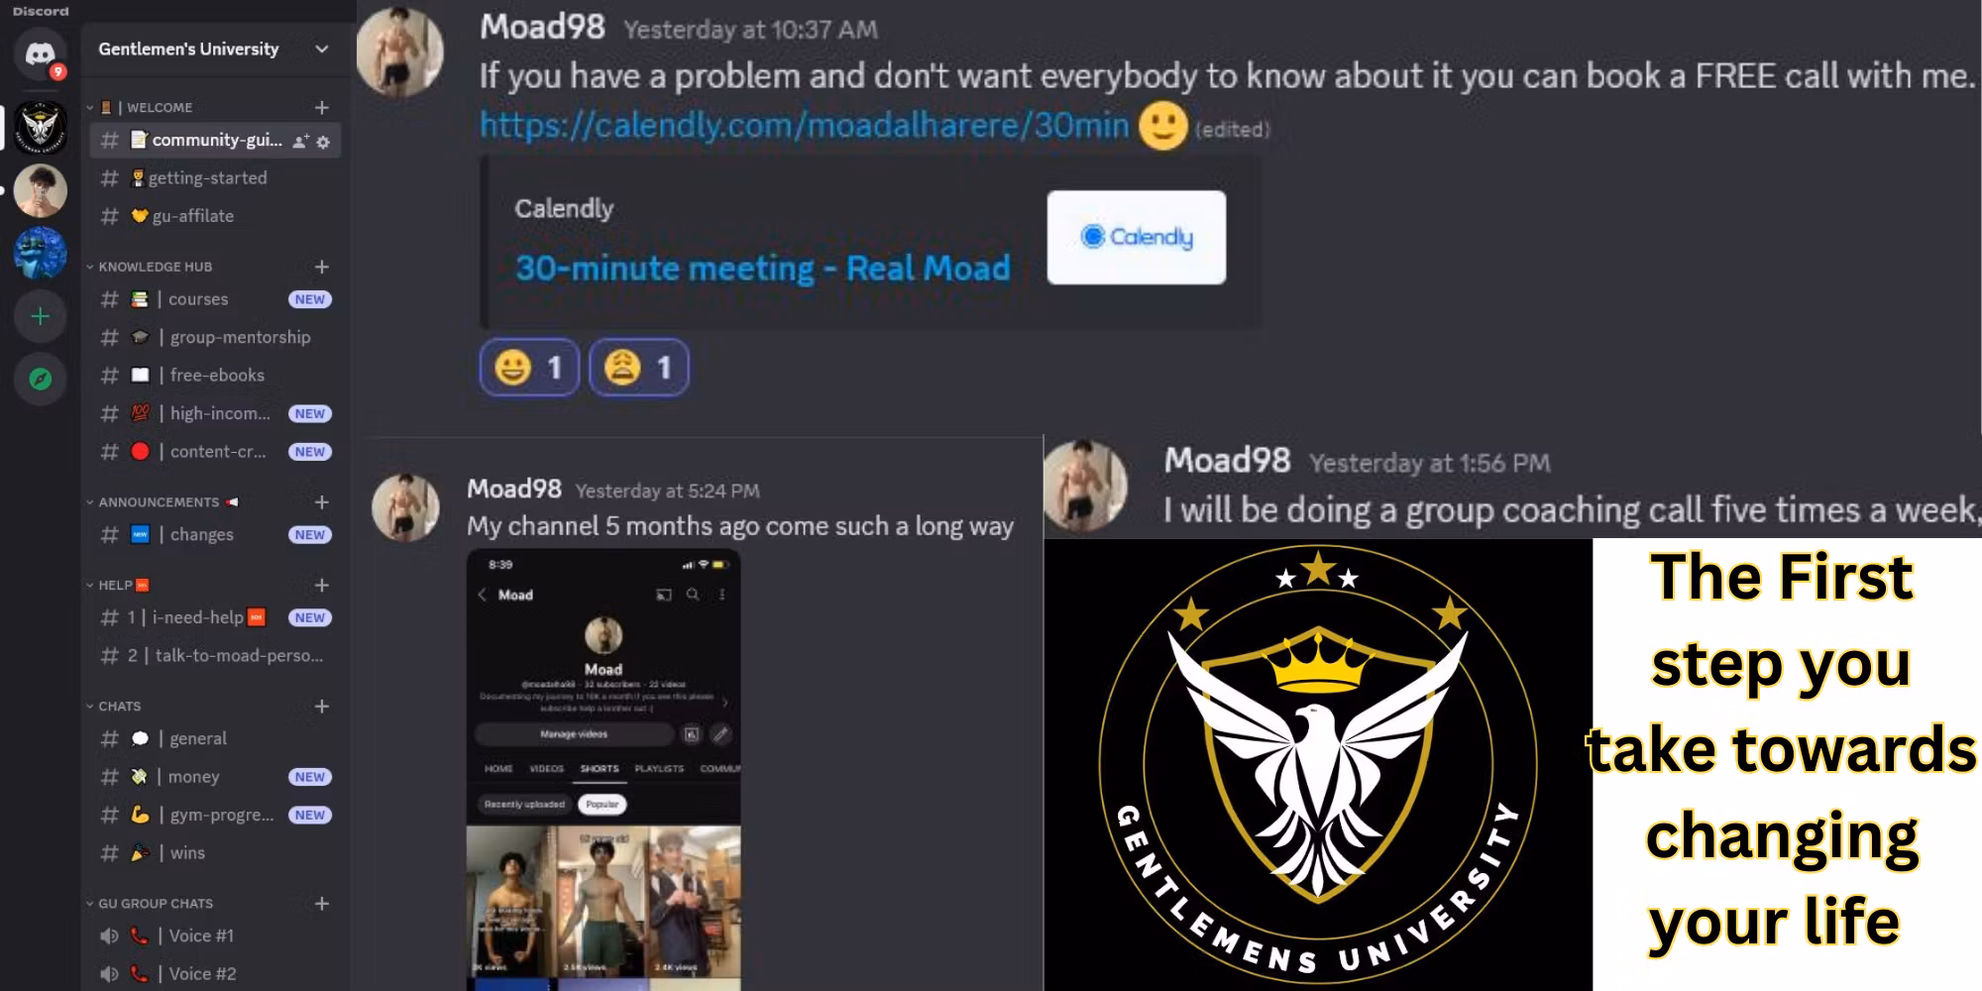Open the courses channel
Image resolution: width=1982 pixels, height=991 pixels.
(x=215, y=299)
